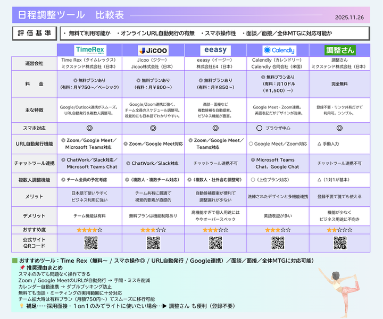The height and width of the screenshot is (319, 383).
Task: Click the TimeRex price cell 月¥750〜
Action: [90, 84]
